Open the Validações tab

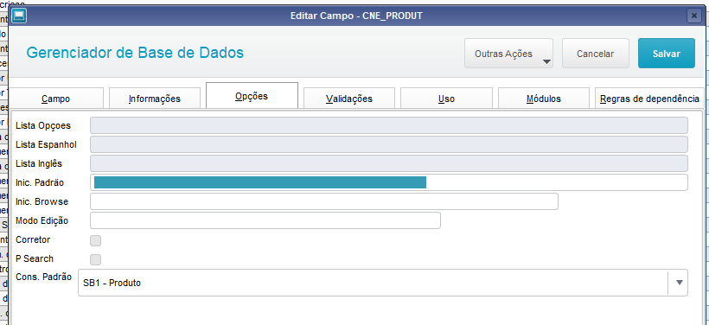pos(349,99)
